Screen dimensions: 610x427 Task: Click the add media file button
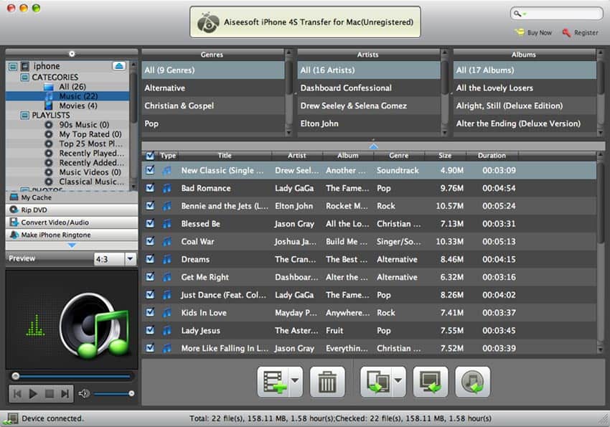click(273, 382)
